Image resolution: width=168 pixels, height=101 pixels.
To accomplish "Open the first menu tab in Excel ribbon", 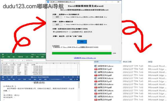I will click(3, 57).
